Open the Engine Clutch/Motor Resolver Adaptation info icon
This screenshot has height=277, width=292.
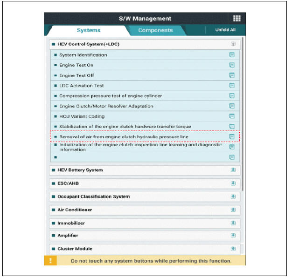tap(232, 106)
